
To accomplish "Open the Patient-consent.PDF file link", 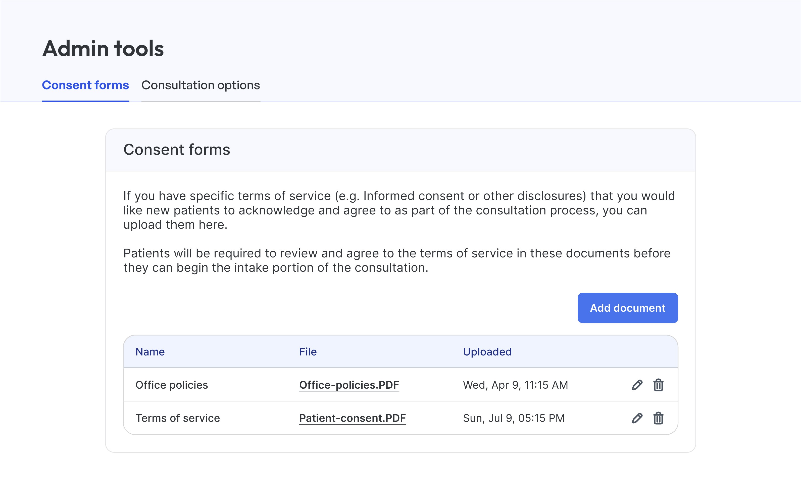I will pyautogui.click(x=352, y=418).
